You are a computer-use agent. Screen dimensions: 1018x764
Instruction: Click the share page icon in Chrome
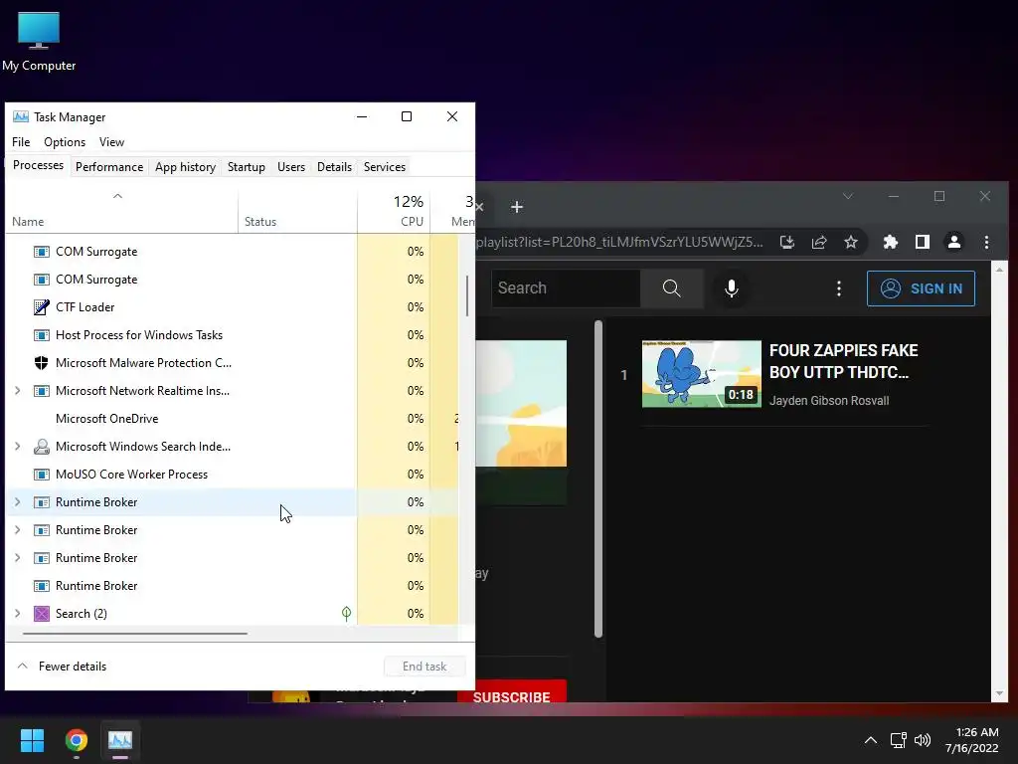819,243
